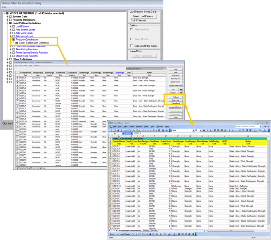The image size is (271, 240).
Task: Open the font size dropdown in Excel
Action: [200, 130]
